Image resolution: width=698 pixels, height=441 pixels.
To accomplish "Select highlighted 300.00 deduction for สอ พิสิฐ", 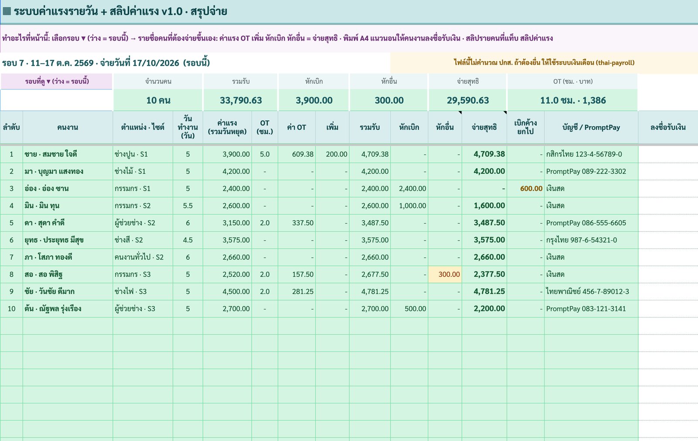I will point(445,274).
